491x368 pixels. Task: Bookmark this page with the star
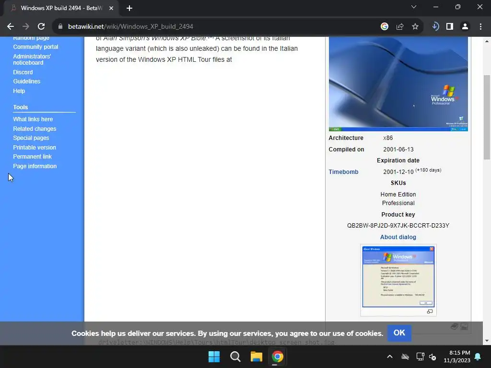(x=415, y=27)
